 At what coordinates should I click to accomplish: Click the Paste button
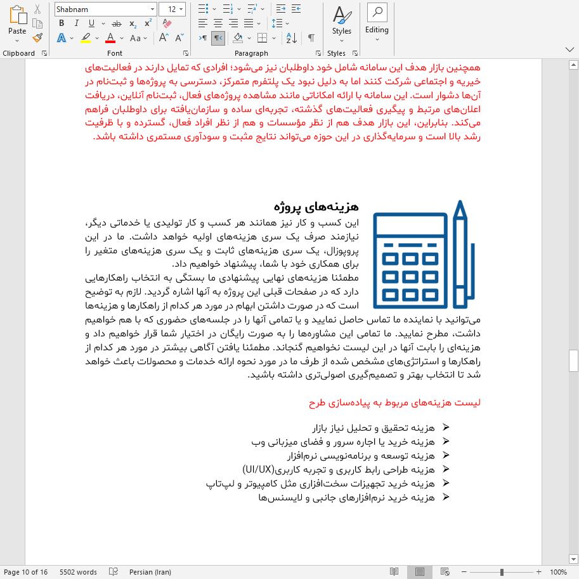pyautogui.click(x=17, y=22)
